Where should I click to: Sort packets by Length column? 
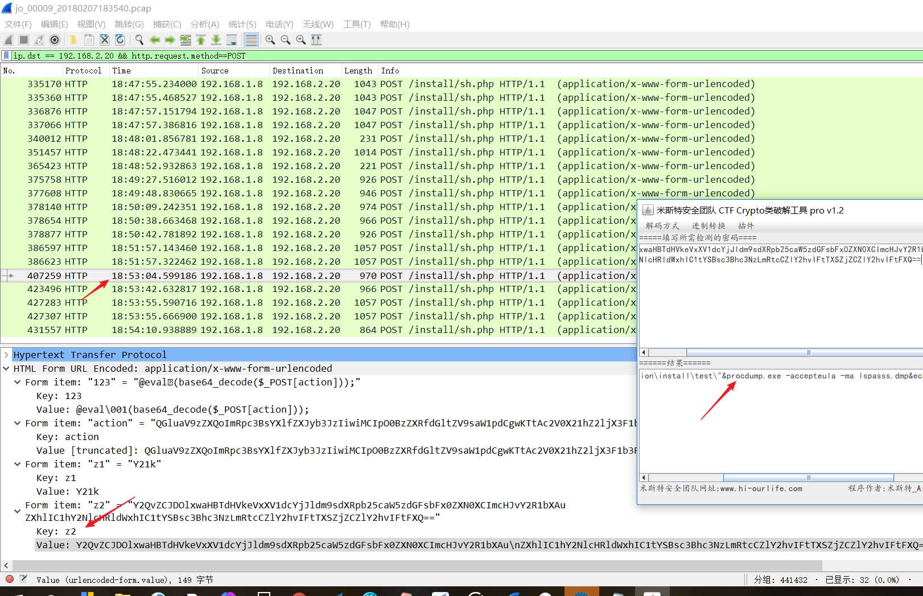[x=360, y=71]
